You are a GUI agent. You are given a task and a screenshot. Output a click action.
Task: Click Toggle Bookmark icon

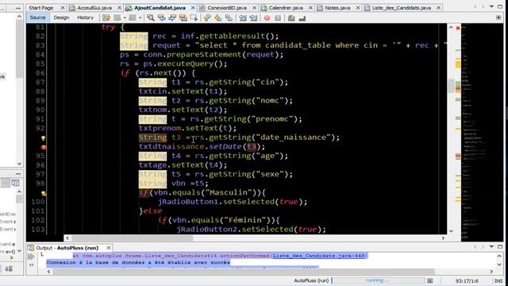click(x=229, y=17)
